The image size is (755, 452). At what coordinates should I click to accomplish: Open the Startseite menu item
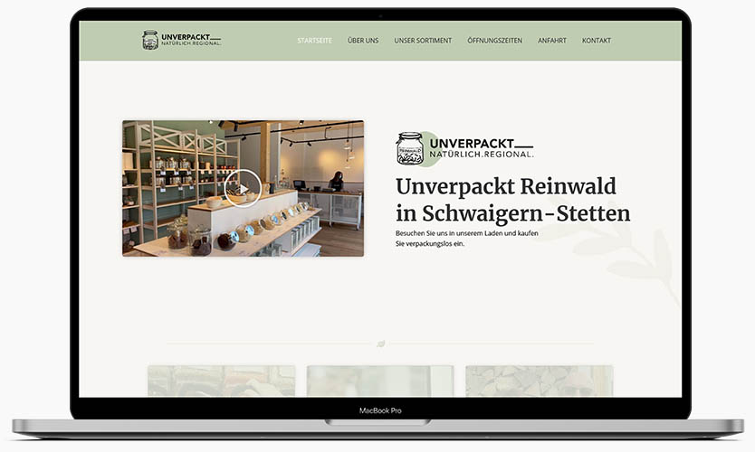(x=314, y=41)
